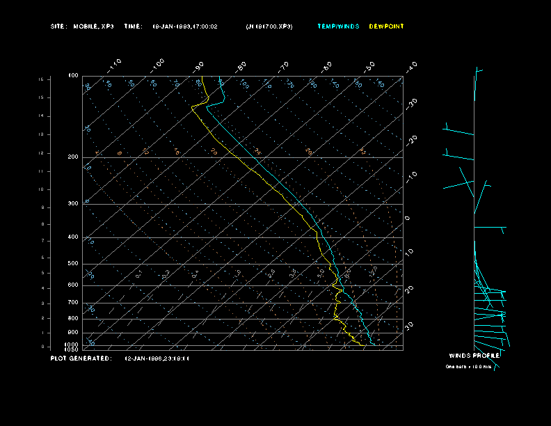Click the -20 temperature label on right side
The width and height of the screenshot is (551, 426).
click(412, 140)
